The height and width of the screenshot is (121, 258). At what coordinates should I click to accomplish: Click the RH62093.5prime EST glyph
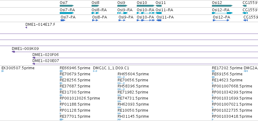pyautogui.click(x=119, y=107)
